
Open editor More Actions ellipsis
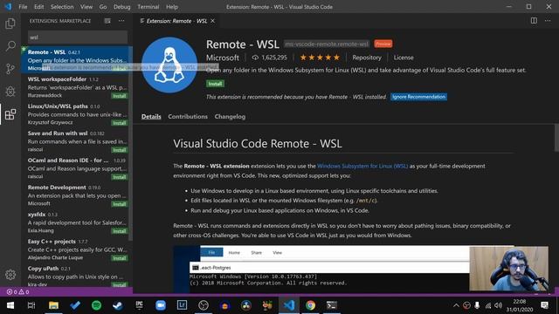[548, 21]
